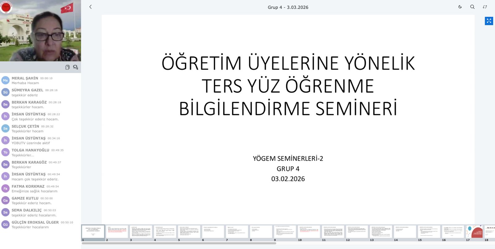Click the university logo in the video corner

pos(6,6)
